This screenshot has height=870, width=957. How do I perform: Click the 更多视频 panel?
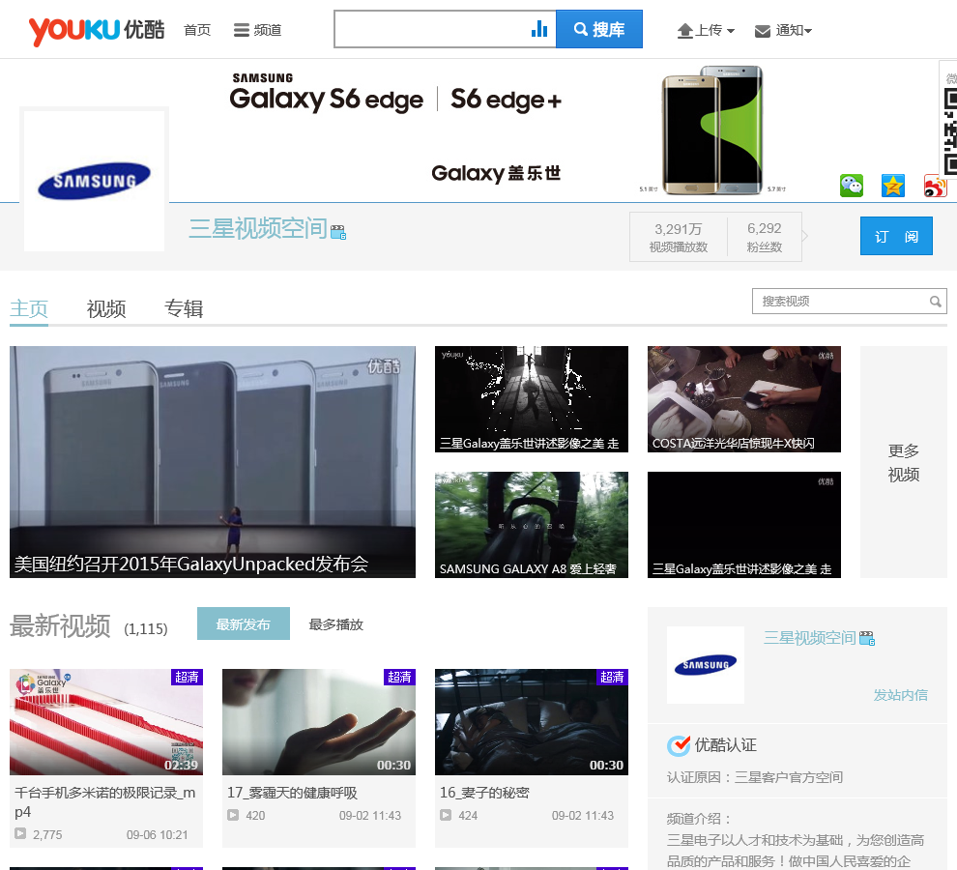[903, 462]
